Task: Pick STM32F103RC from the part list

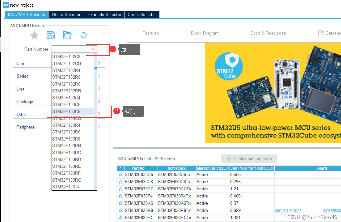Action: (x=73, y=153)
